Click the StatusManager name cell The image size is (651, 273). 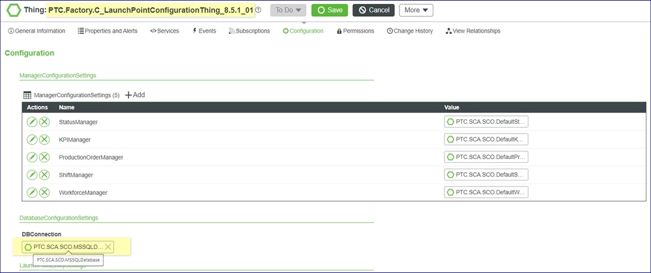(x=78, y=122)
